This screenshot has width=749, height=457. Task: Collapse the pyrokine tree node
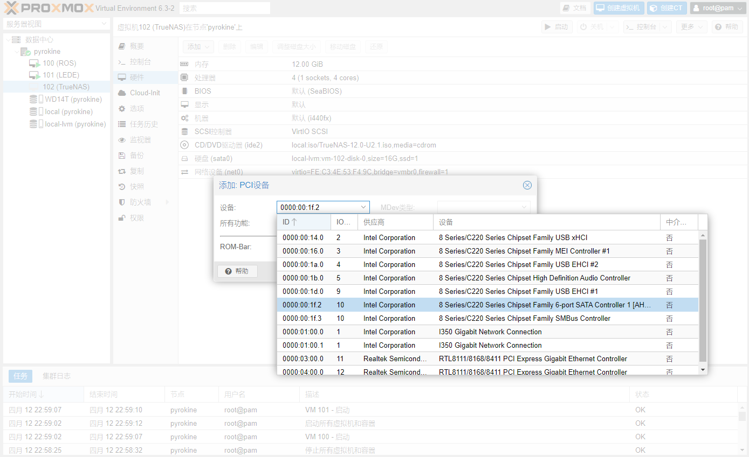click(16, 52)
